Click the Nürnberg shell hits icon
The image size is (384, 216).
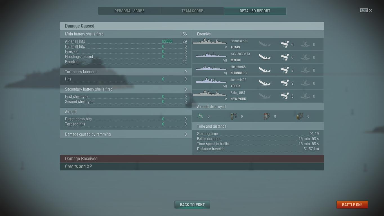285,70
